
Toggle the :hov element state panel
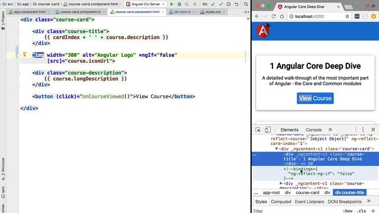pyautogui.click(x=348, y=211)
